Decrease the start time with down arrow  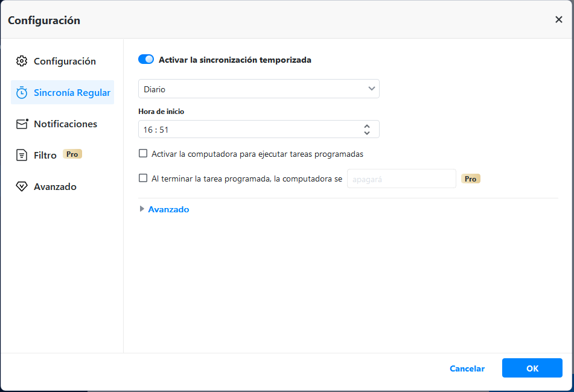(x=367, y=133)
